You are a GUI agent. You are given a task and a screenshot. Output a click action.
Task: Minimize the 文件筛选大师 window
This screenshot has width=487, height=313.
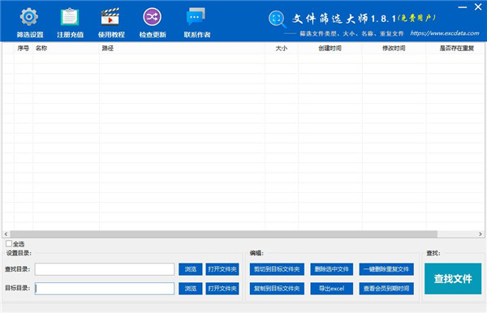(x=462, y=6)
